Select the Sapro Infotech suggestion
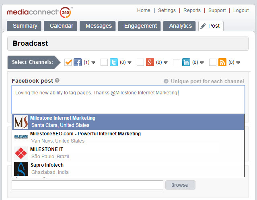 [x=128, y=169]
